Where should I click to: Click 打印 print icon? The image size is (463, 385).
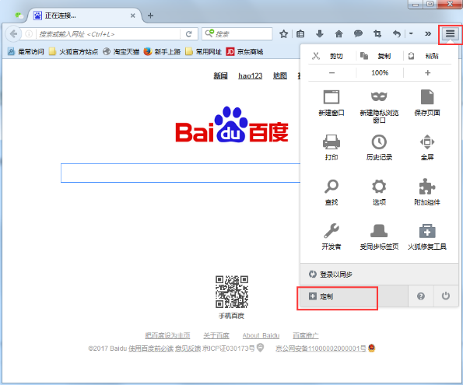pos(331,142)
